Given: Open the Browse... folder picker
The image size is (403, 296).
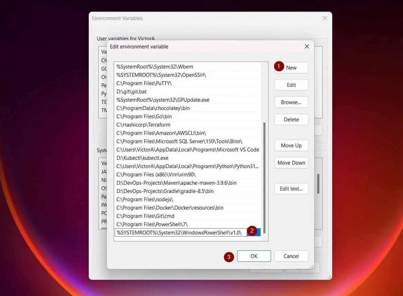Looking at the screenshot, I should click(291, 102).
